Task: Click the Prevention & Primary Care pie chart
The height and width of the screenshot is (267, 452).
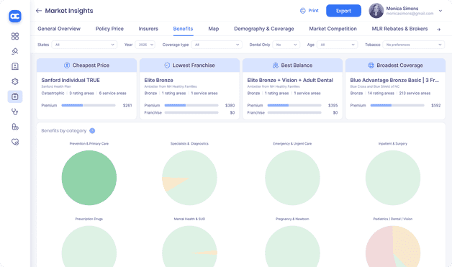Action: (x=89, y=178)
